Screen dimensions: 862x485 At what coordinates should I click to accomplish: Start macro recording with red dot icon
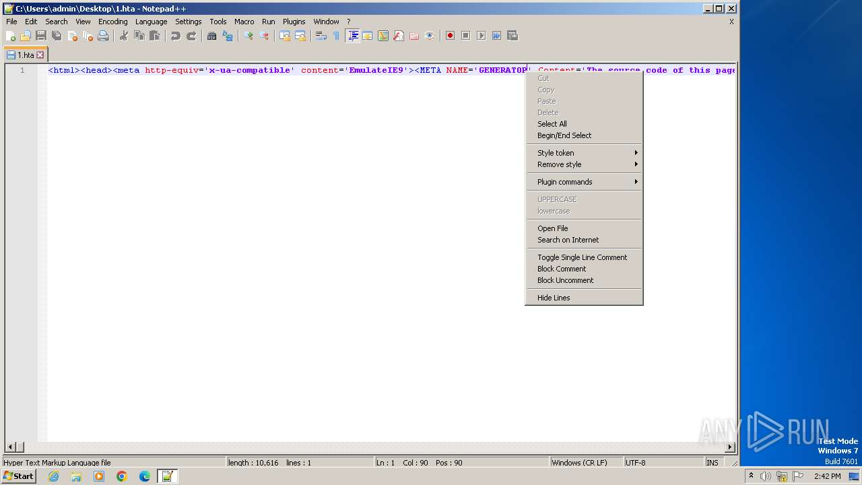(x=450, y=36)
